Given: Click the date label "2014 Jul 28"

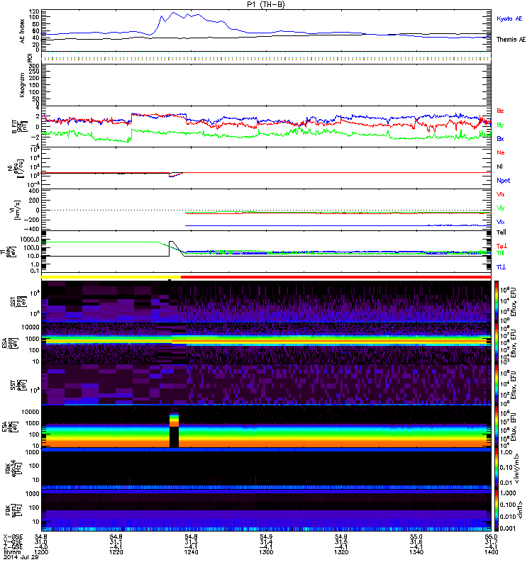Looking at the screenshot, I should (x=21, y=557).
